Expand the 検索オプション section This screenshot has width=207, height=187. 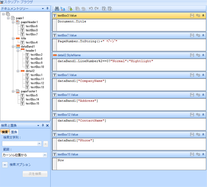[5, 165]
